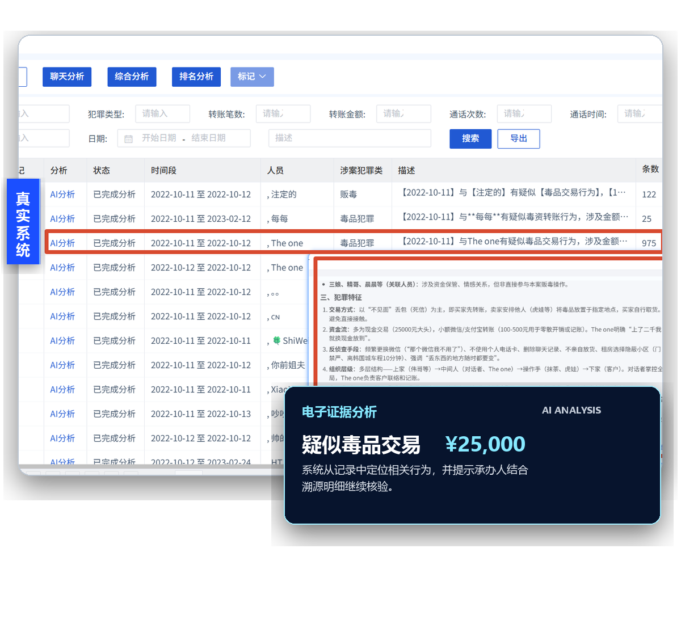
Task: Click the 搜索 button
Action: point(470,138)
